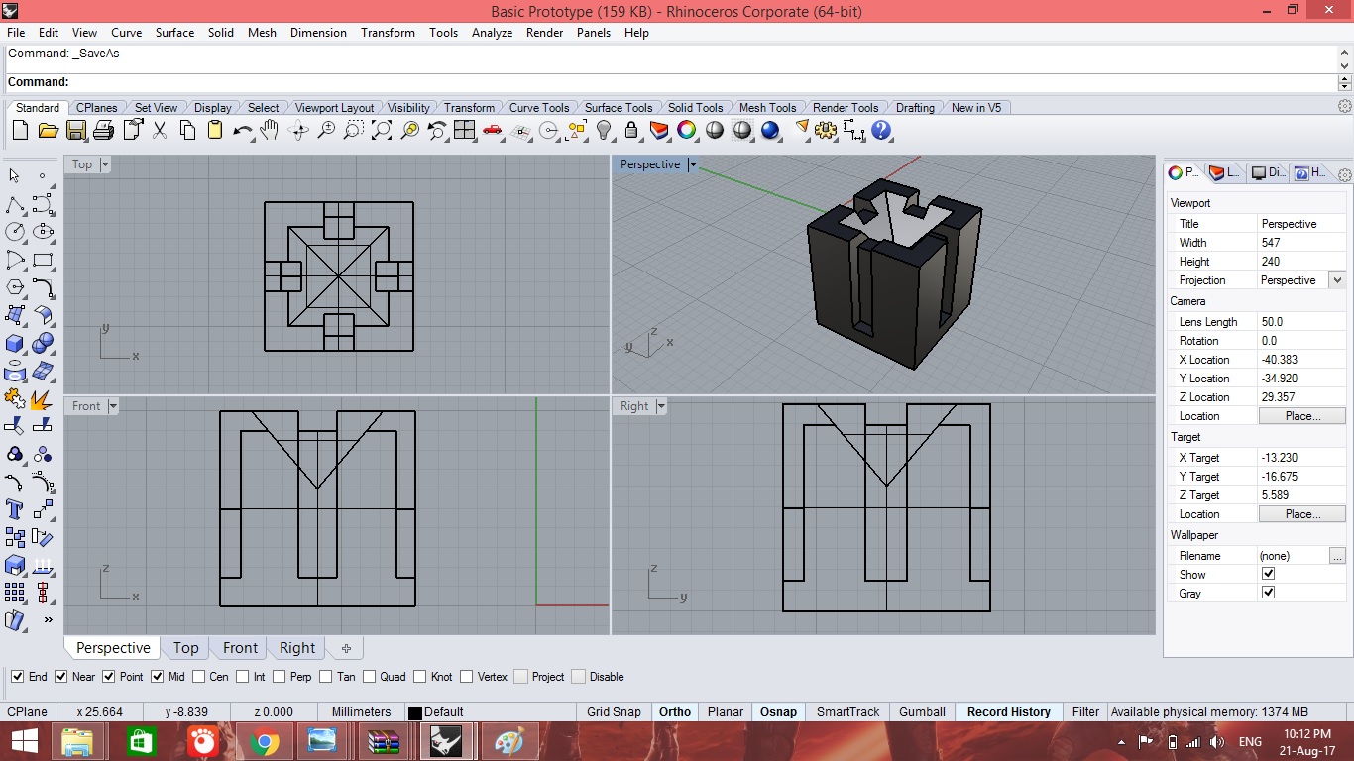Open the Perspective viewport title menu arrow
The height and width of the screenshot is (761, 1354).
point(693,164)
